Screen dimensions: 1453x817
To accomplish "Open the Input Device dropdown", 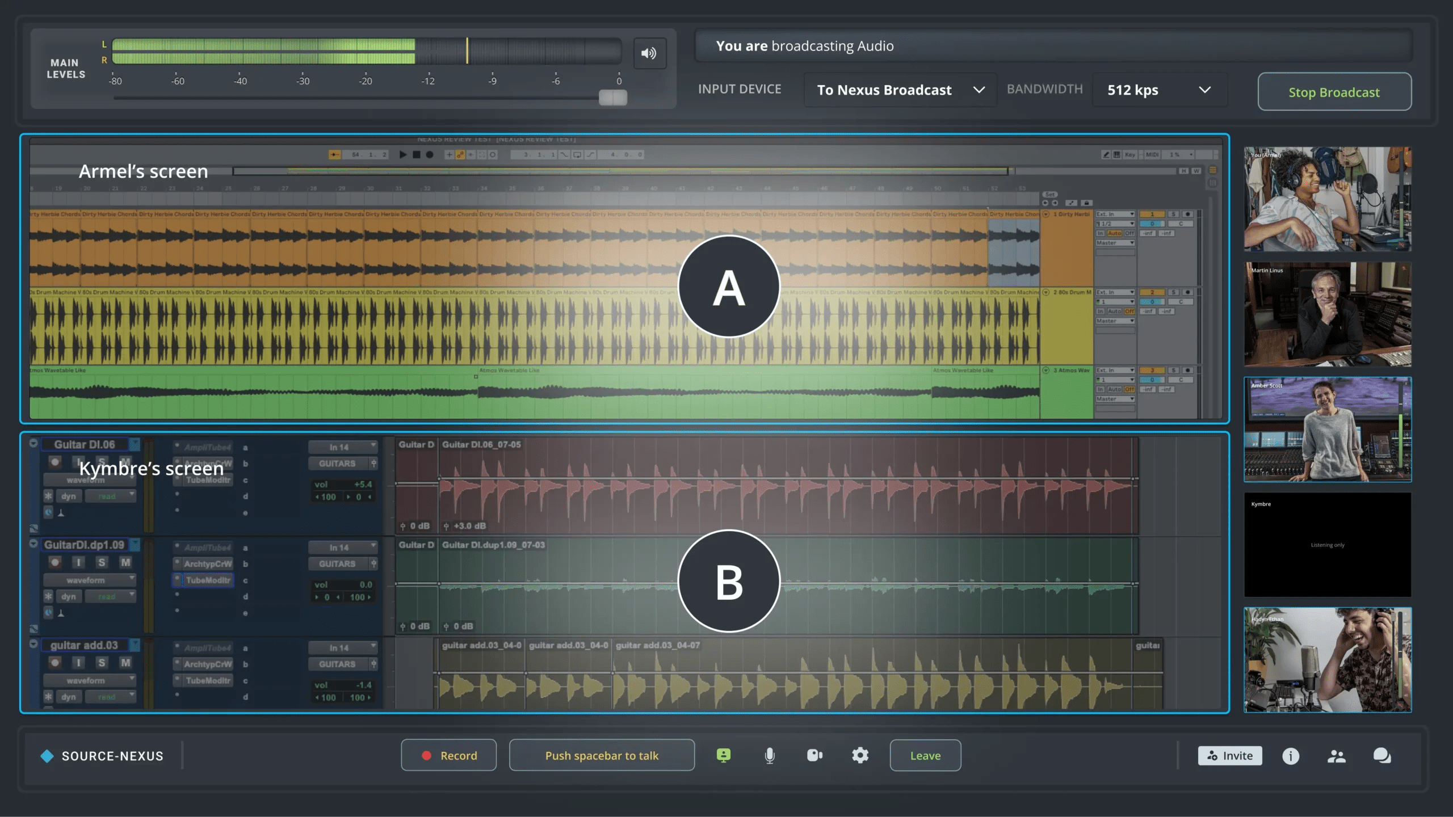I will (x=900, y=90).
